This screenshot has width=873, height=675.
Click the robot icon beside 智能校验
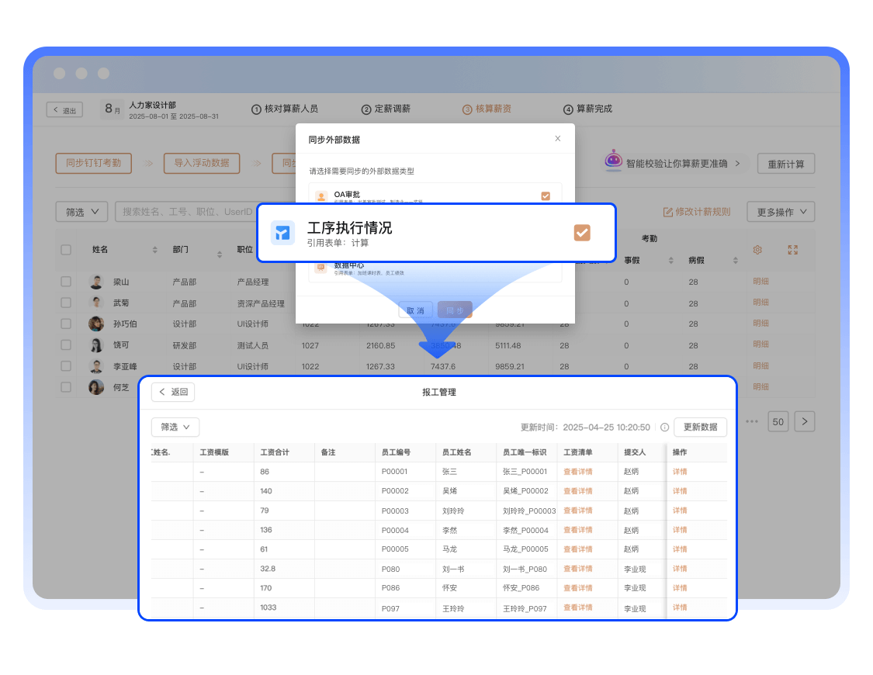point(614,161)
